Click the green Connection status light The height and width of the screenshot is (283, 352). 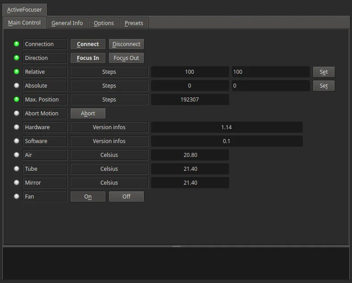coord(17,44)
